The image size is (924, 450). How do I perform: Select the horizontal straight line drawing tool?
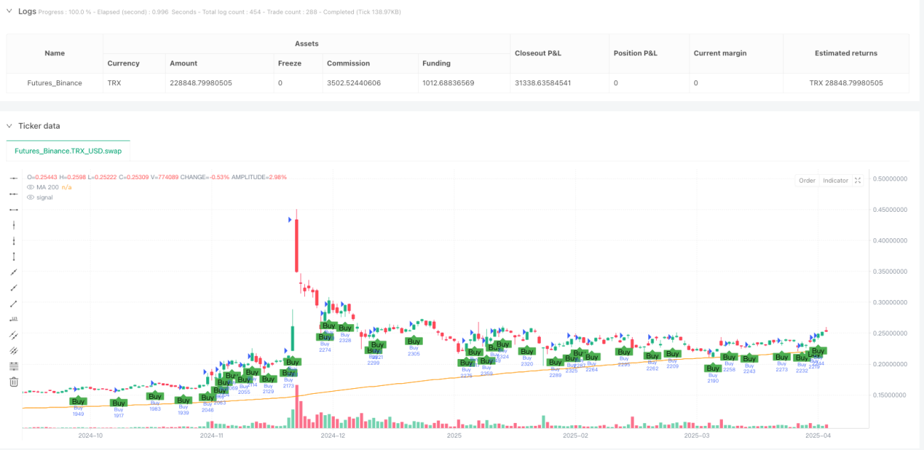[x=14, y=178]
